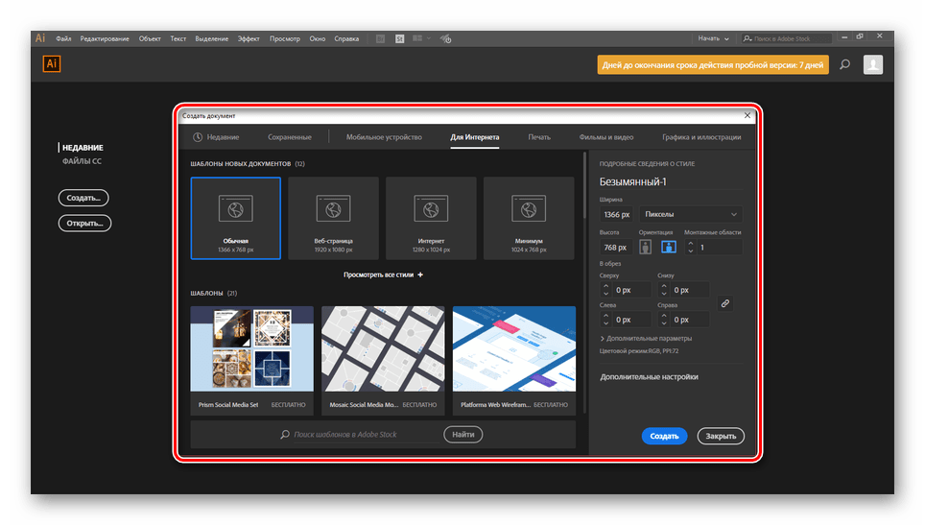Switch to the Печать tab

pos(538,137)
